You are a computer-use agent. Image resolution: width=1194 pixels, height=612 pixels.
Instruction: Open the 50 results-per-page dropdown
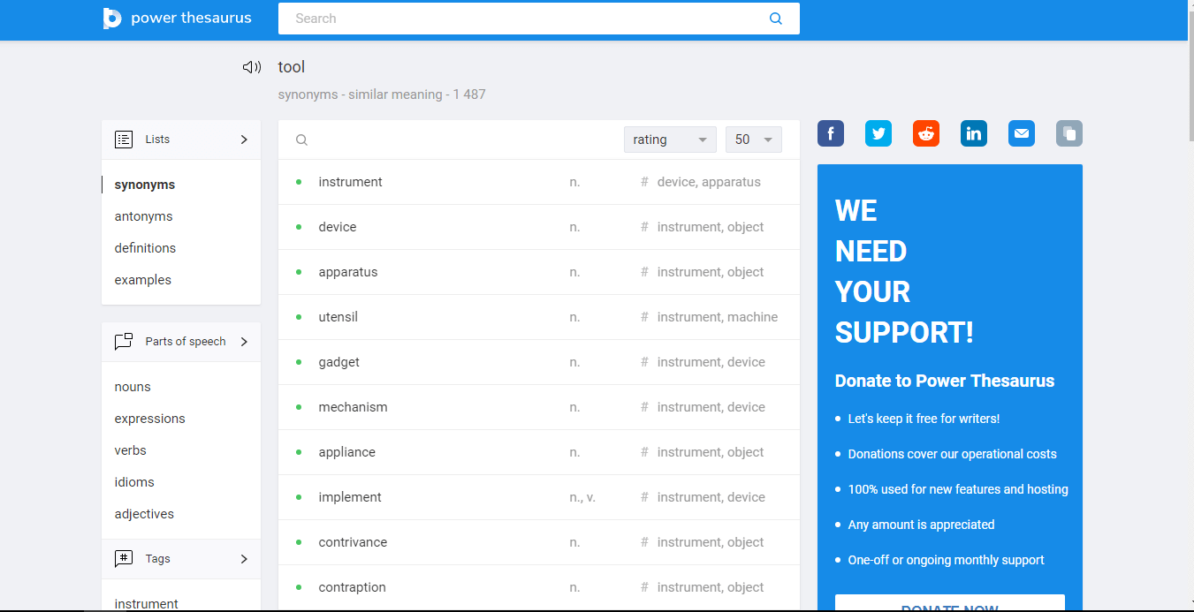[x=753, y=140]
